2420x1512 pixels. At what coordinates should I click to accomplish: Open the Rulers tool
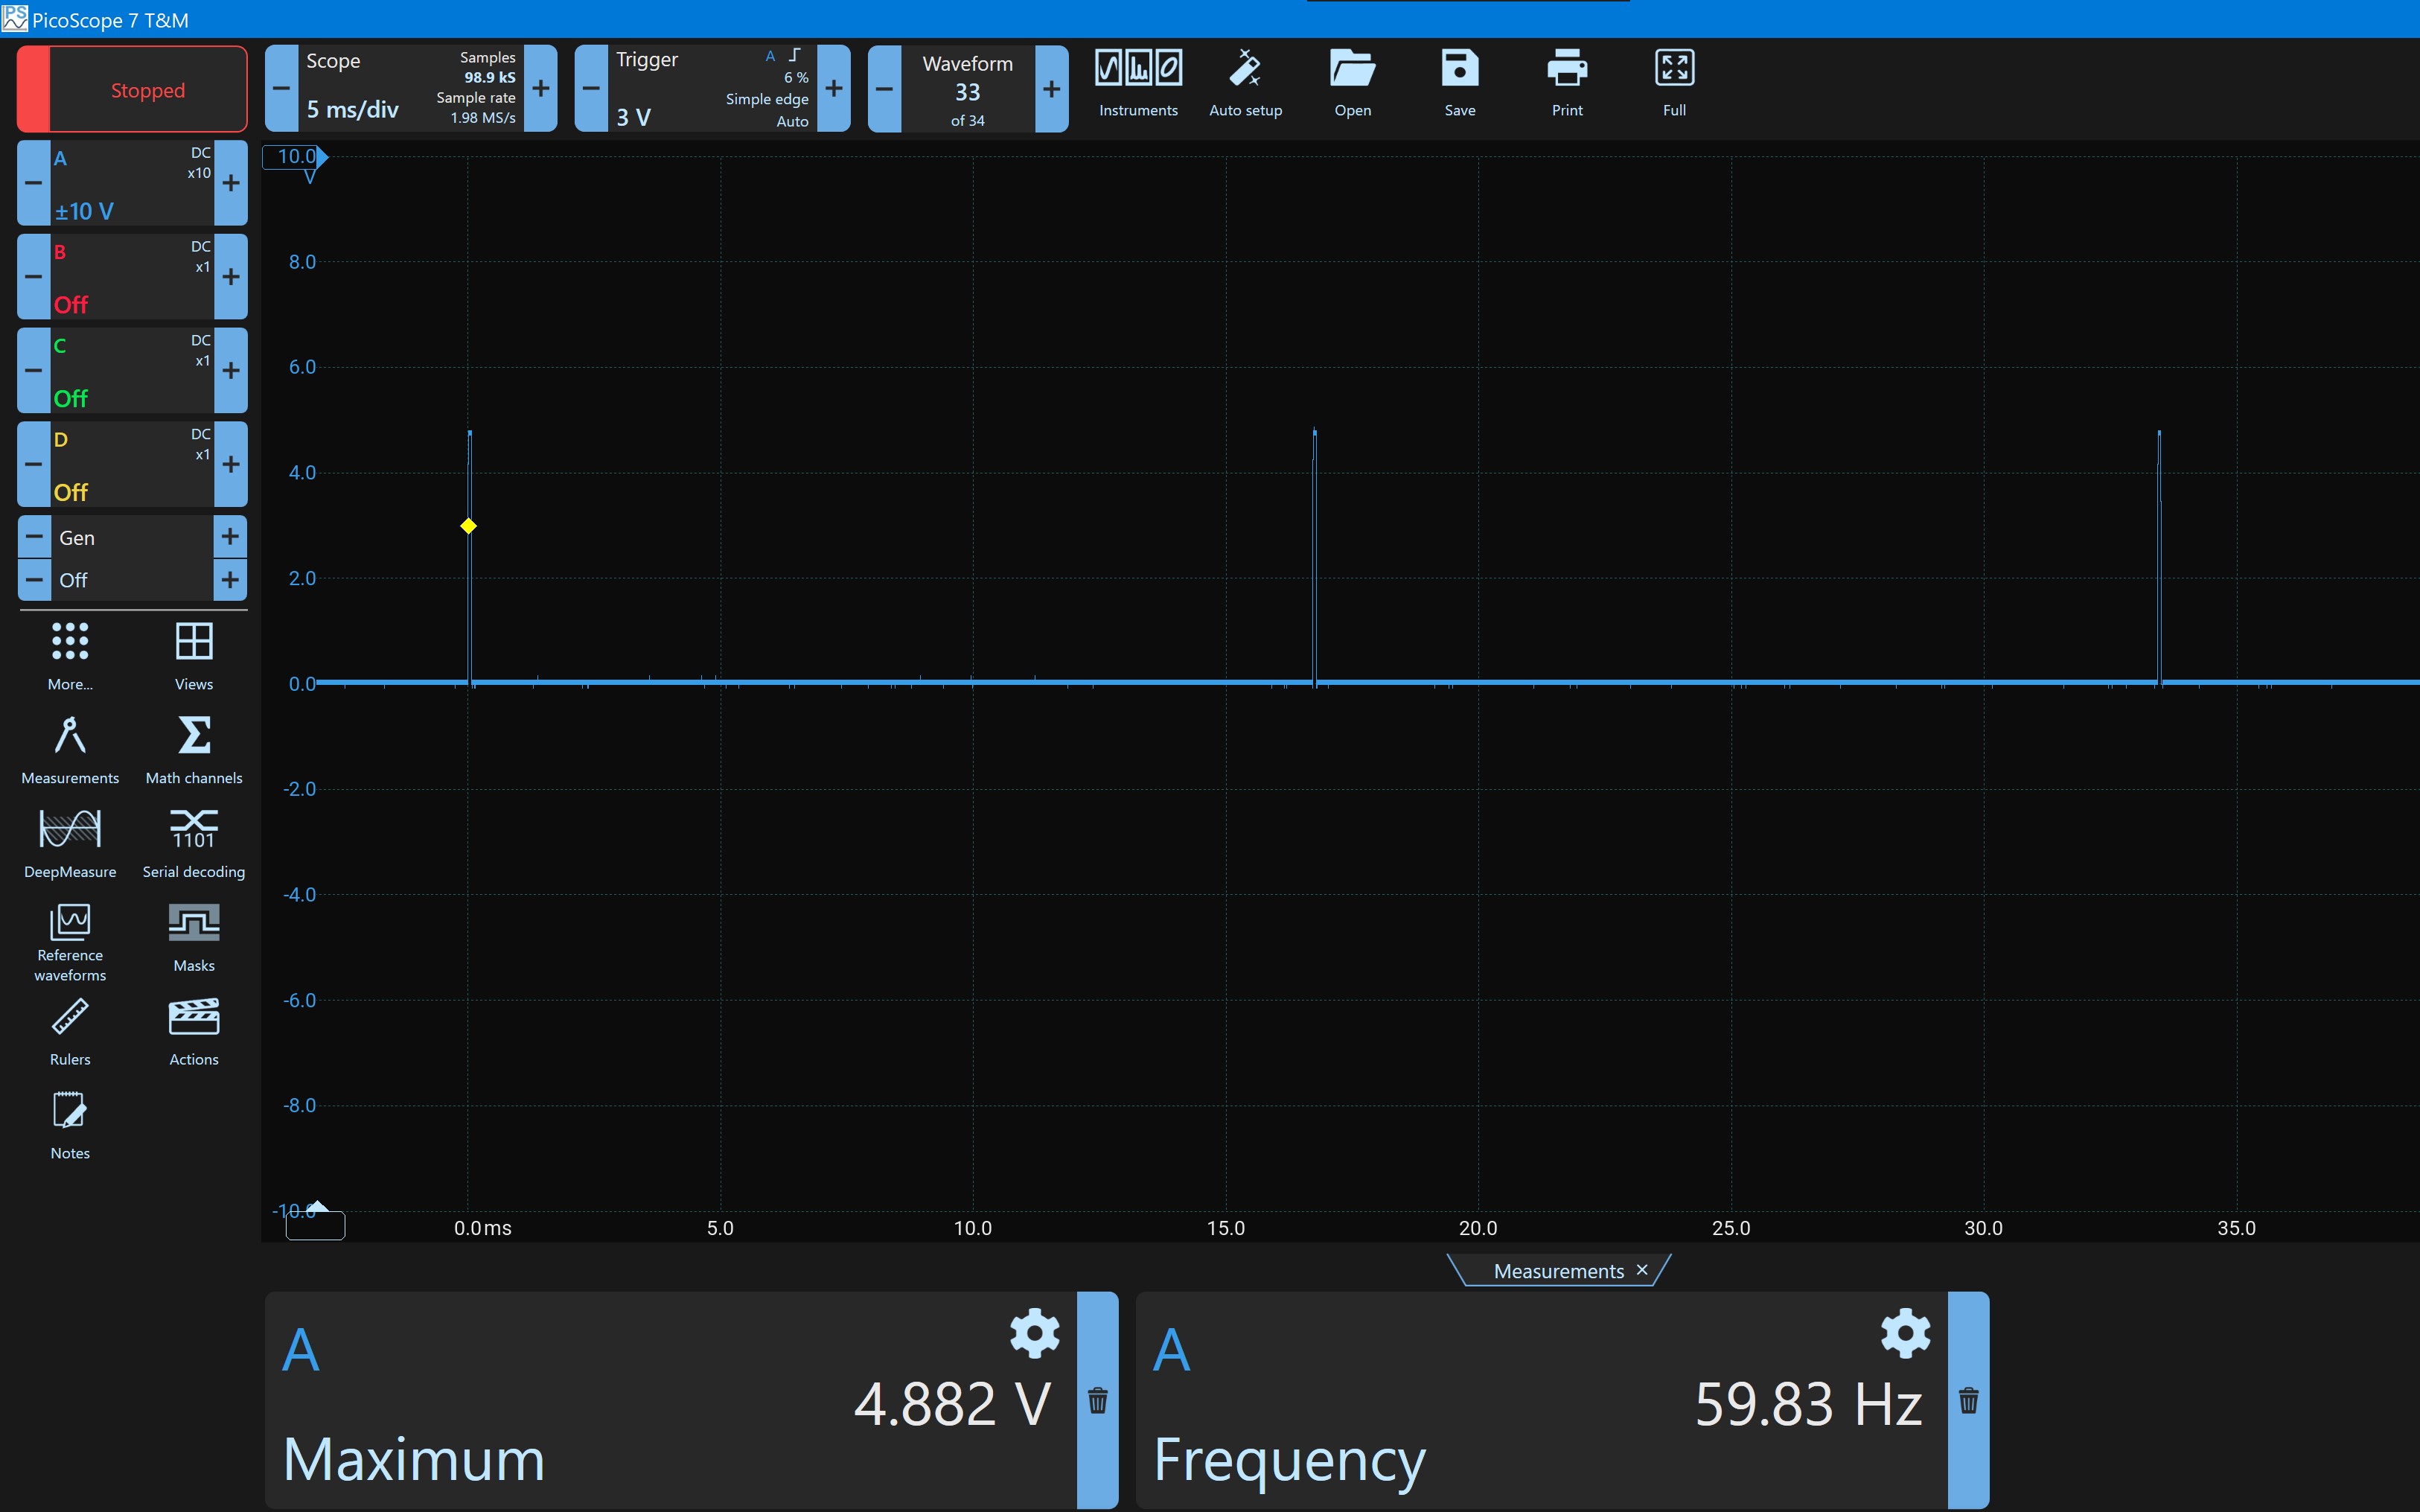(70, 1031)
